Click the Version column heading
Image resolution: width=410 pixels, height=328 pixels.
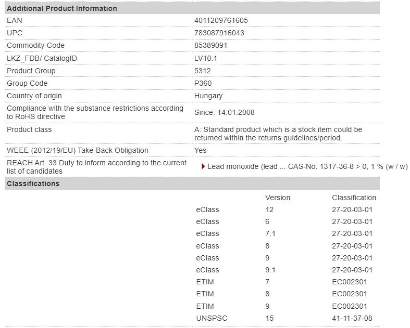tap(278, 198)
